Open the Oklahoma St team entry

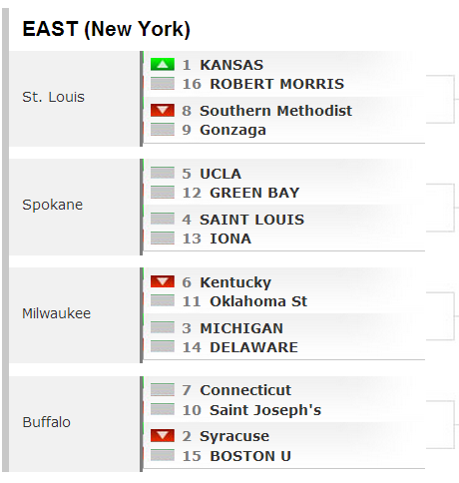(258, 301)
